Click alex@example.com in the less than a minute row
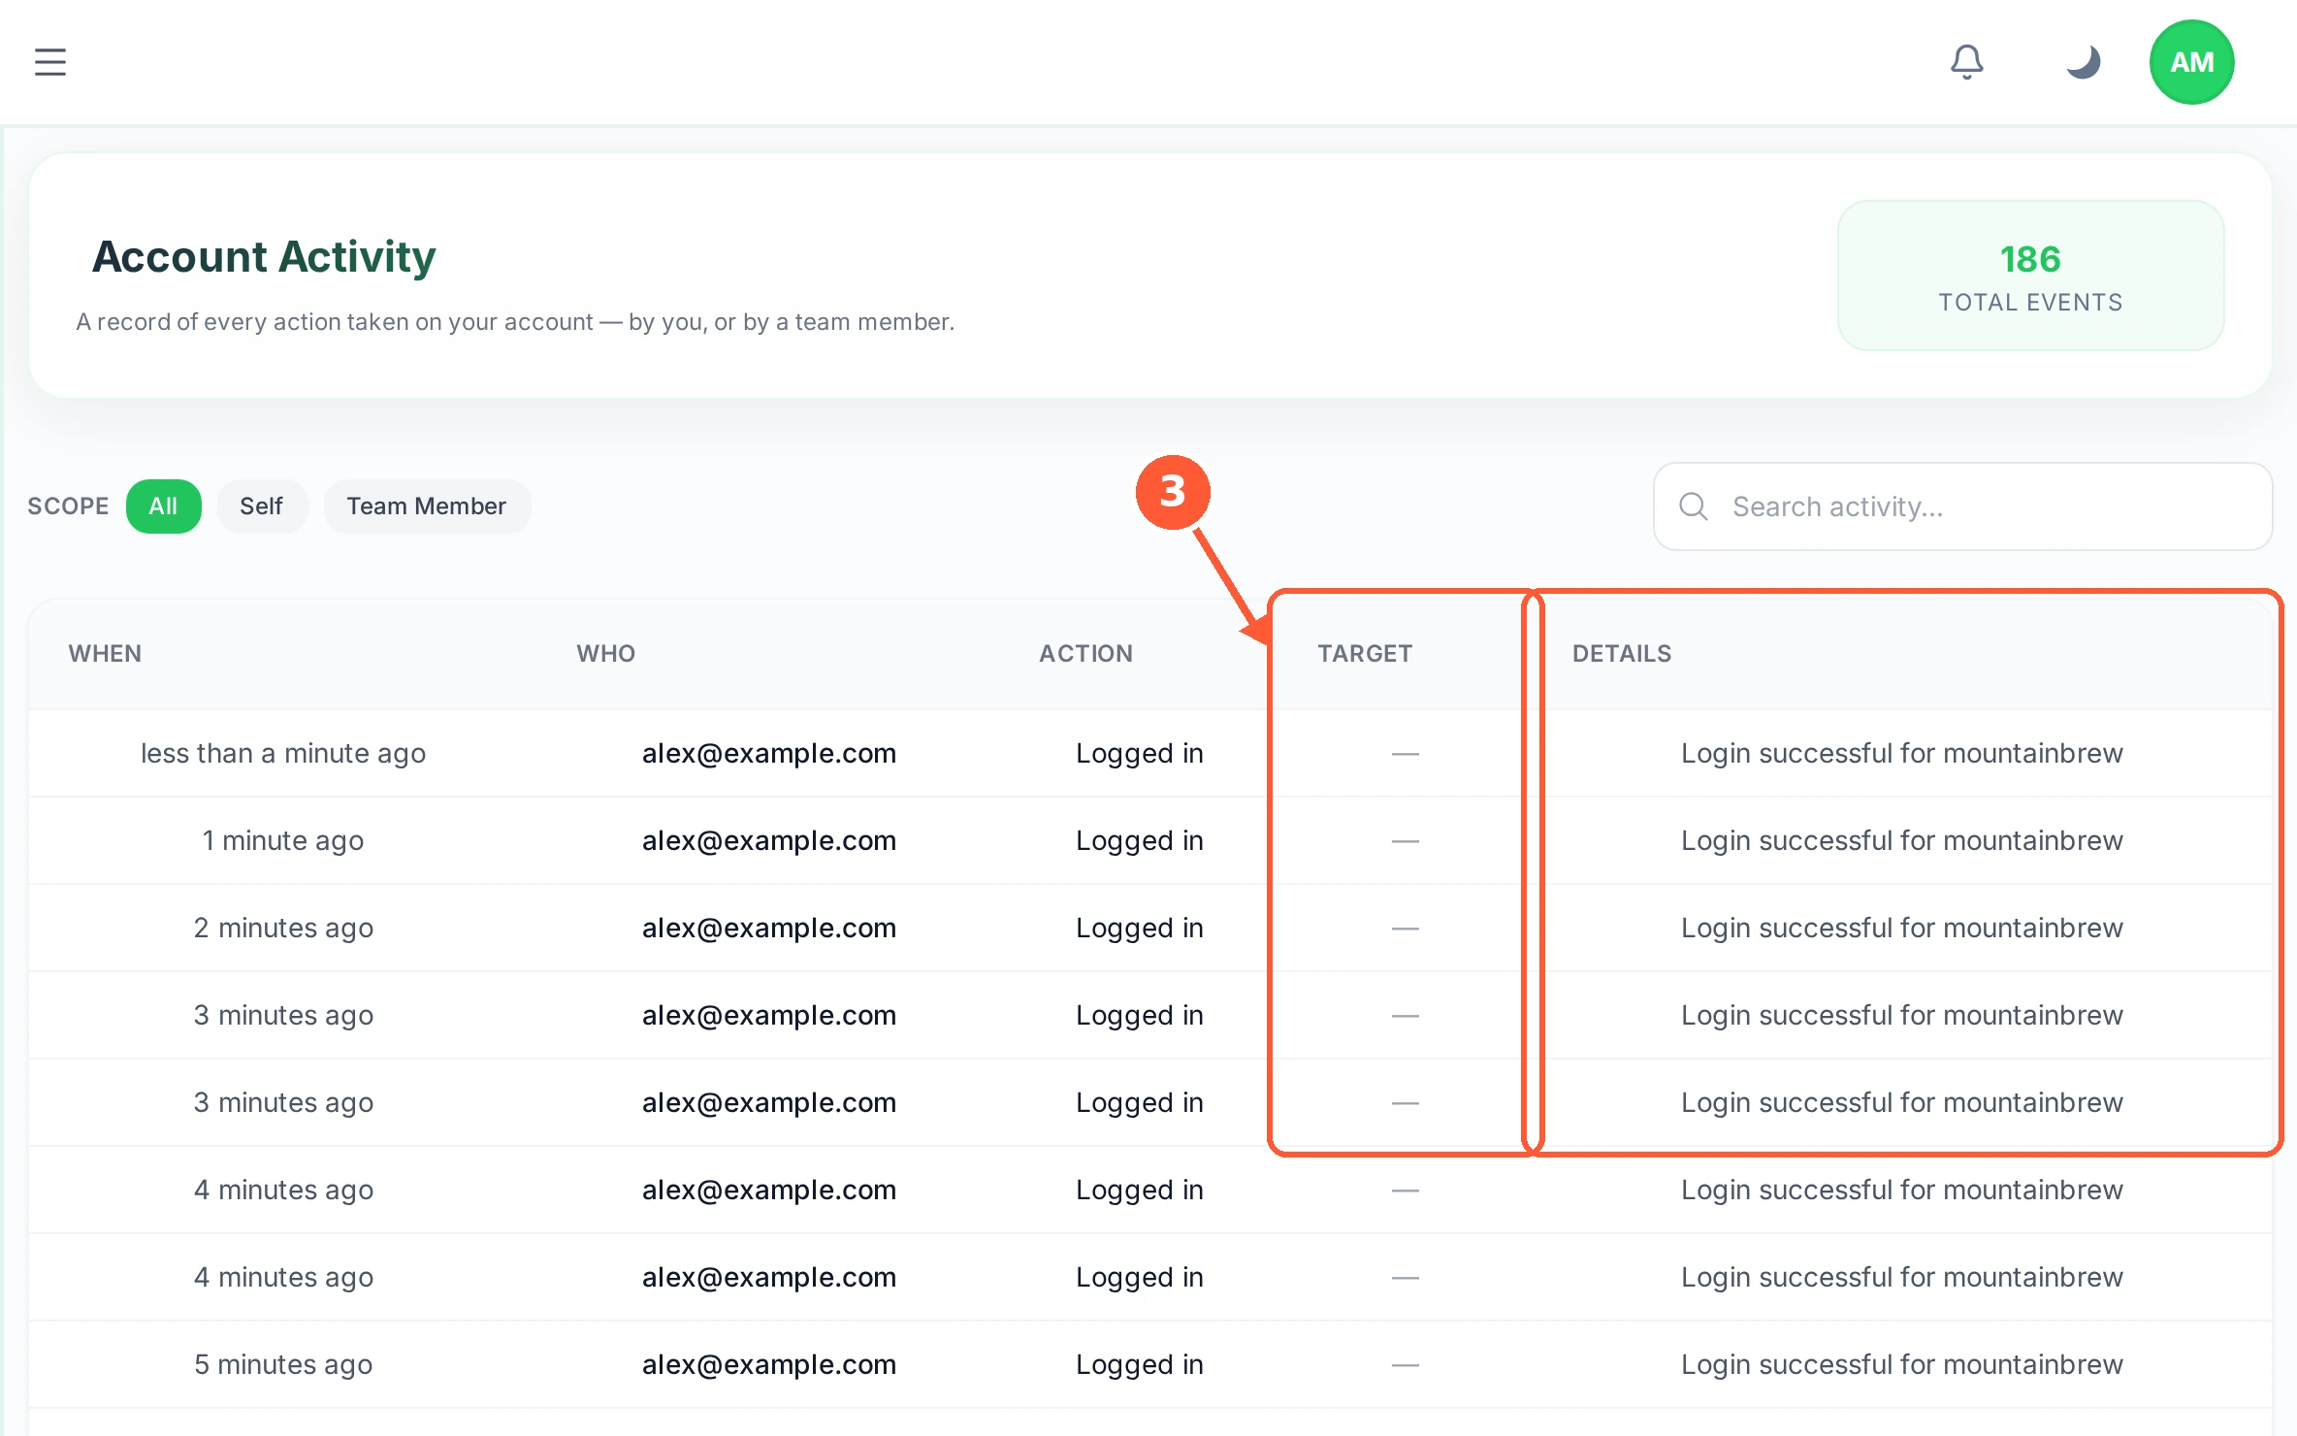This screenshot has width=2297, height=1436. pos(769,753)
